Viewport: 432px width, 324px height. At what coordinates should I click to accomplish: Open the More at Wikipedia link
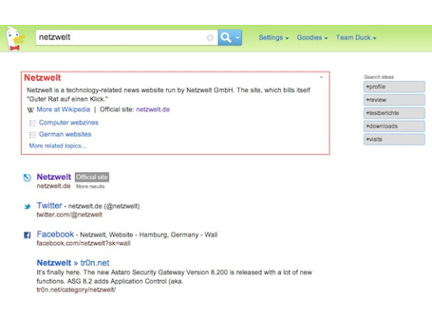click(64, 109)
